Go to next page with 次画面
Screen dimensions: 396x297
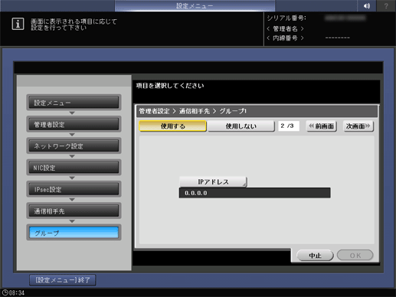[358, 126]
